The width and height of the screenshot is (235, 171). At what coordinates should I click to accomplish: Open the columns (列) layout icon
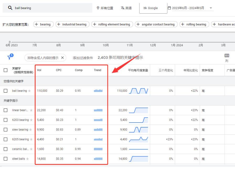click(x=227, y=56)
